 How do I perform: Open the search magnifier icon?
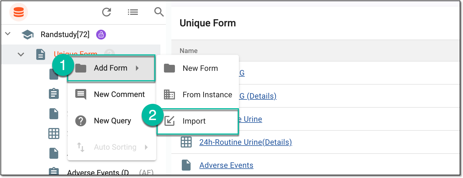click(x=159, y=12)
